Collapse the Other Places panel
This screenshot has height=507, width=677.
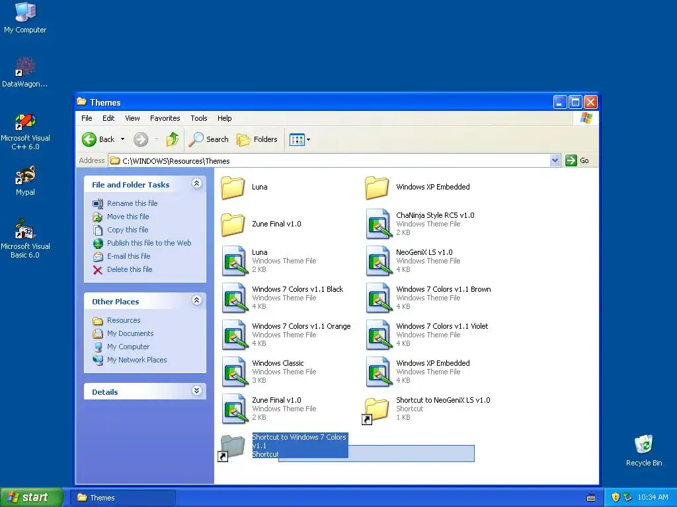pyautogui.click(x=196, y=300)
